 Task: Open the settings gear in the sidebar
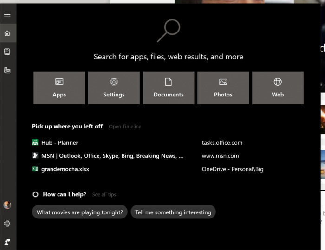pyautogui.click(x=7, y=224)
